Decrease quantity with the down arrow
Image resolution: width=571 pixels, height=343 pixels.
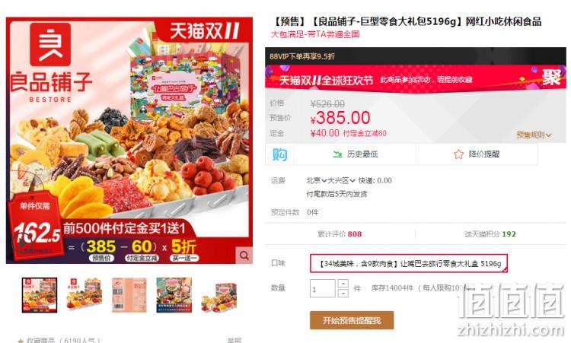(x=343, y=293)
